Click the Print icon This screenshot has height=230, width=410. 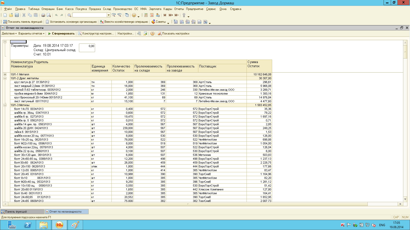pos(43,15)
